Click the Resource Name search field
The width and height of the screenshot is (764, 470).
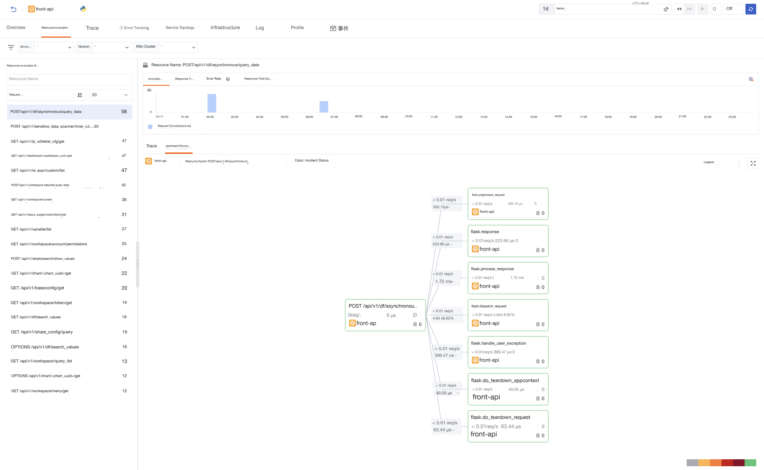[x=70, y=79]
